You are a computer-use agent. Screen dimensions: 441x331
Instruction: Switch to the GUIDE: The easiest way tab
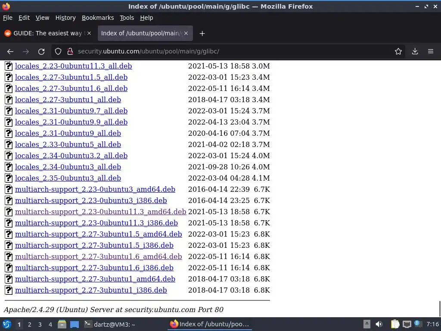[47, 33]
